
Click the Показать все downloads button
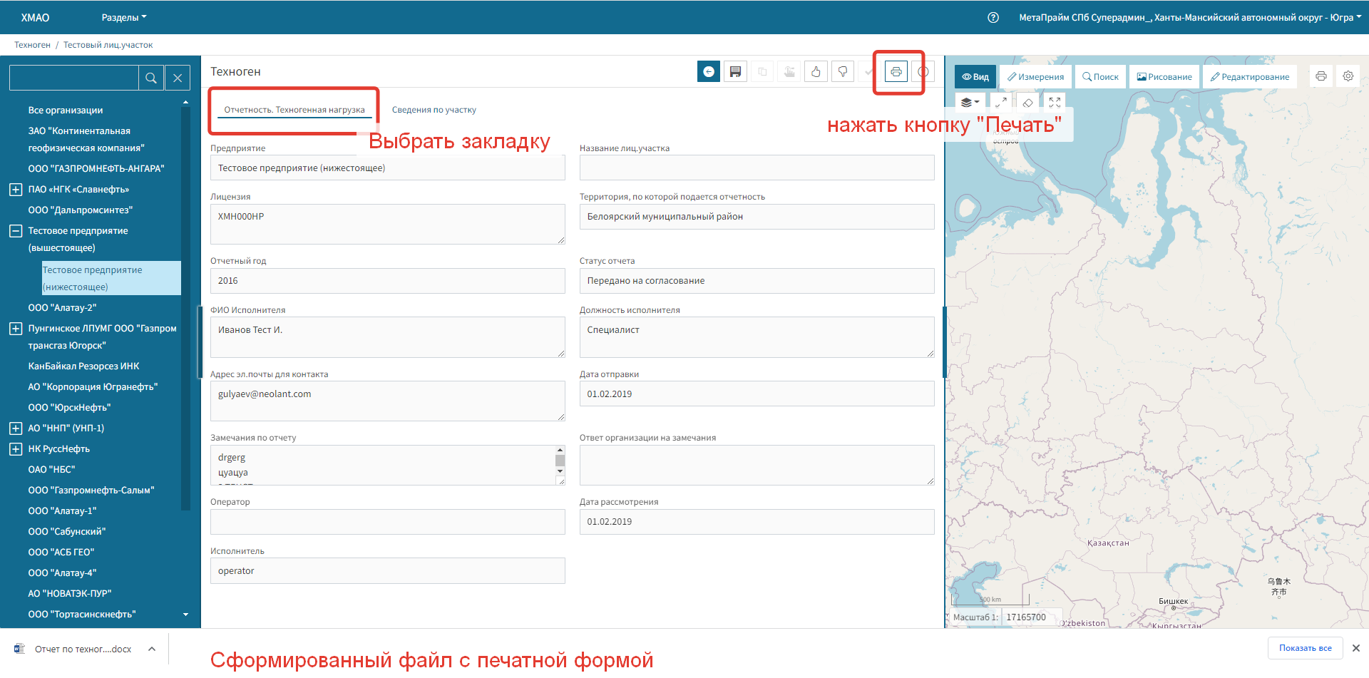pyautogui.click(x=1305, y=648)
